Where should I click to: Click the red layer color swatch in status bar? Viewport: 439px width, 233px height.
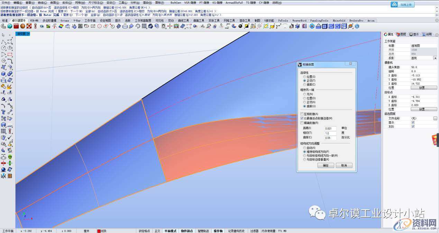[99, 231]
